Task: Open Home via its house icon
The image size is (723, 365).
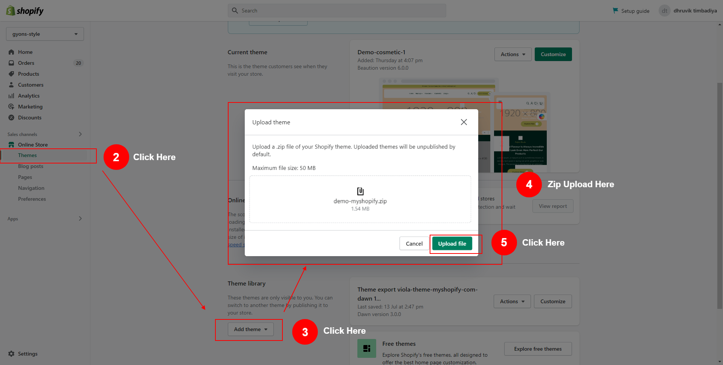Action: point(11,52)
